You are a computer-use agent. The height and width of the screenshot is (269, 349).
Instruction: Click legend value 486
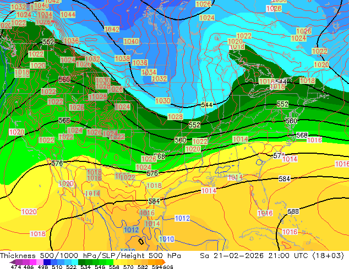[x=29, y=267]
